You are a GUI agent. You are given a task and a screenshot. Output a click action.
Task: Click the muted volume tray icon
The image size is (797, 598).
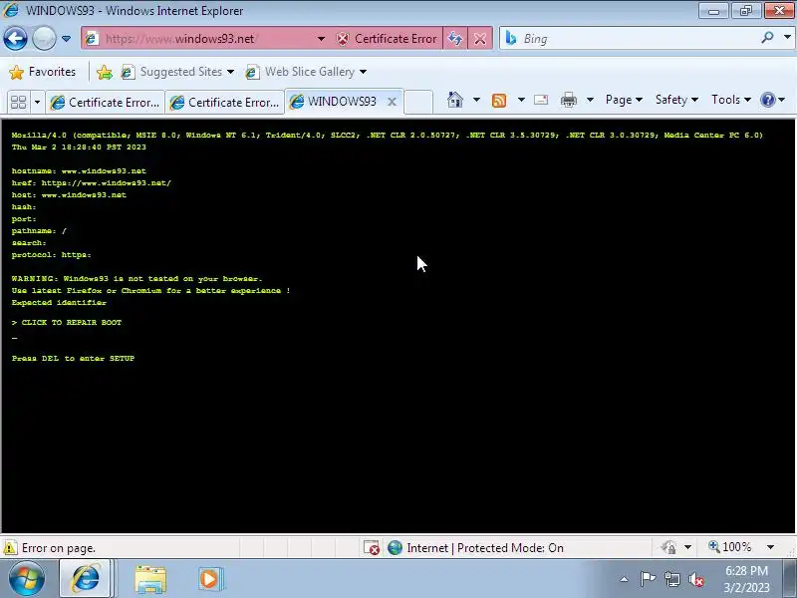pyautogui.click(x=695, y=579)
